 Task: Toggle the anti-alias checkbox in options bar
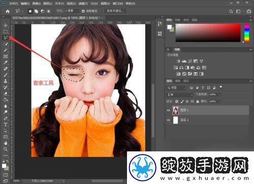83,11
